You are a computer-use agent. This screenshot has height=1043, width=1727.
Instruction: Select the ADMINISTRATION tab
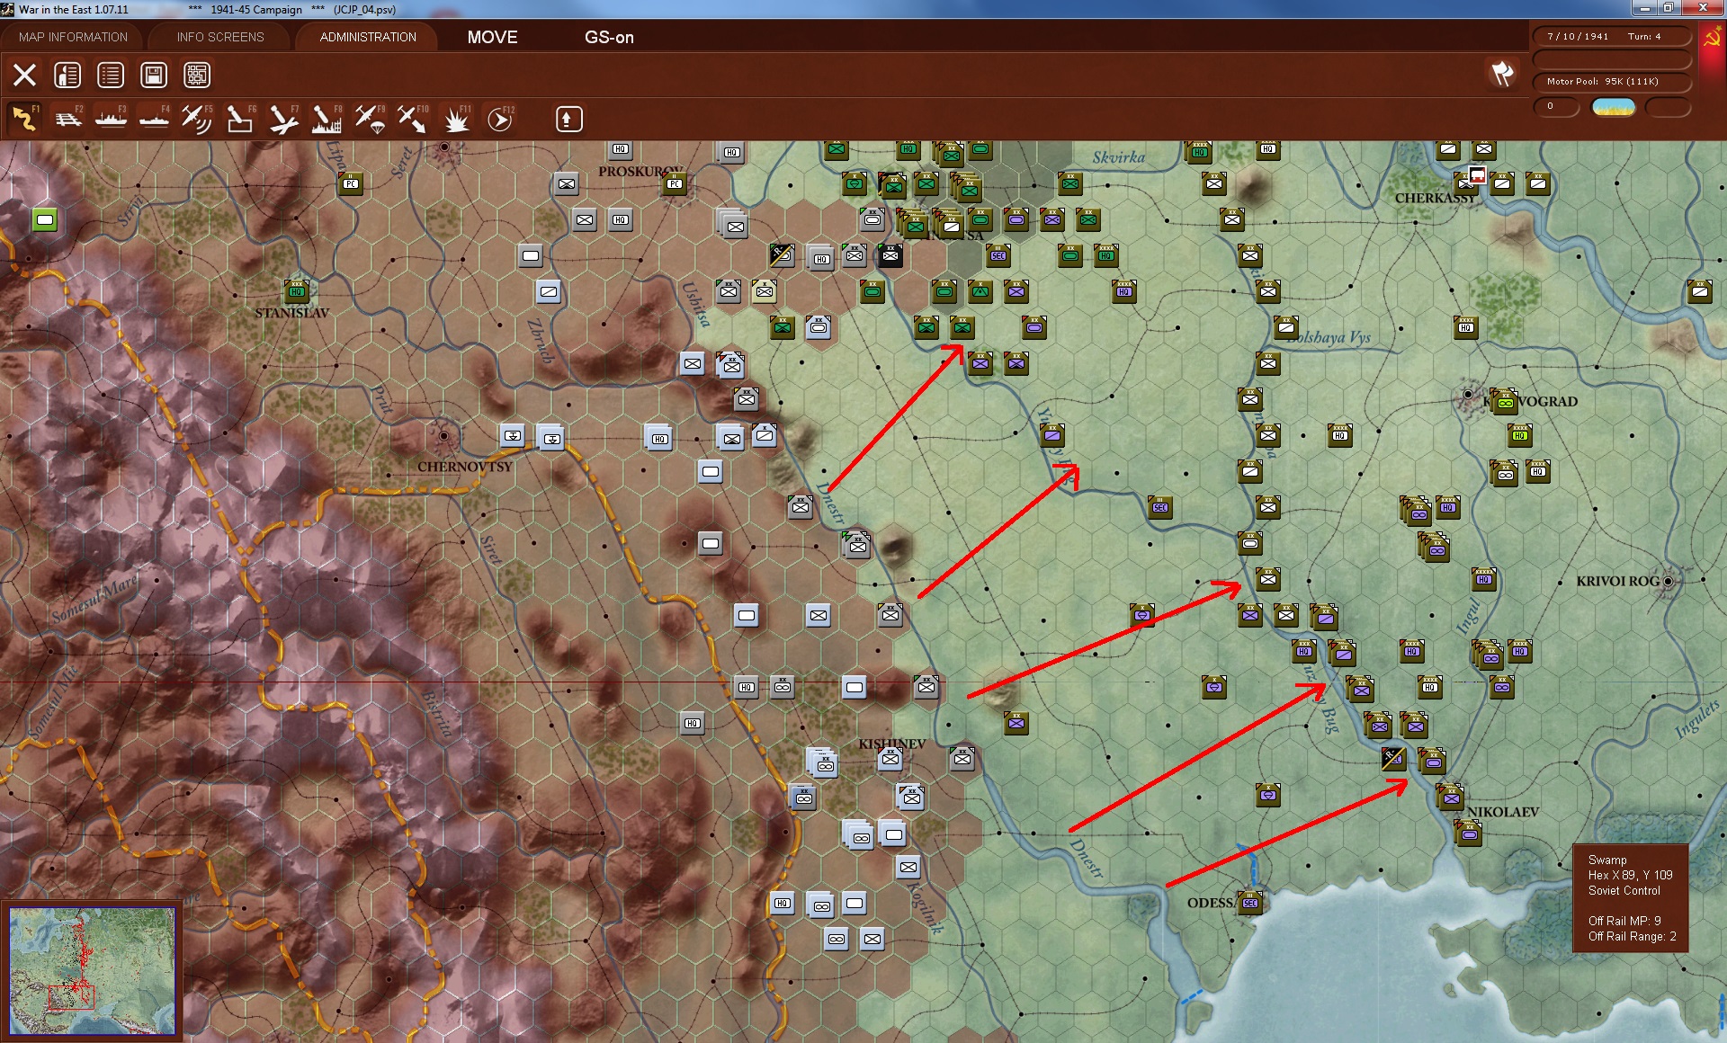pyautogui.click(x=368, y=37)
